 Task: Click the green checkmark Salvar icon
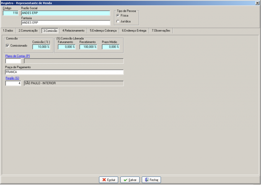pos(126,180)
